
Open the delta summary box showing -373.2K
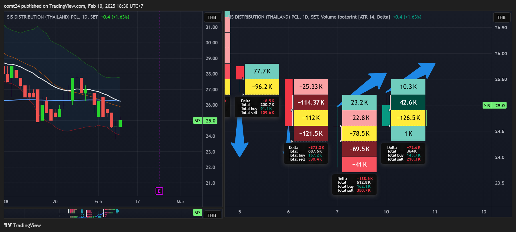306,153
